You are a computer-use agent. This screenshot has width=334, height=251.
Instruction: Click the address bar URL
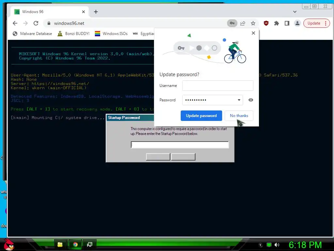(69, 23)
